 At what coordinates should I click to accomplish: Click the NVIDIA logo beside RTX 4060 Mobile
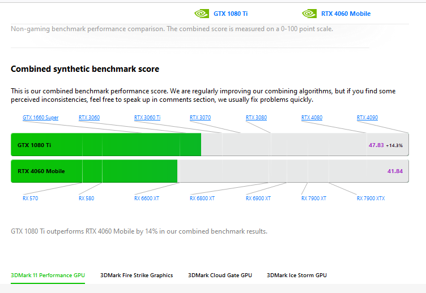click(309, 14)
